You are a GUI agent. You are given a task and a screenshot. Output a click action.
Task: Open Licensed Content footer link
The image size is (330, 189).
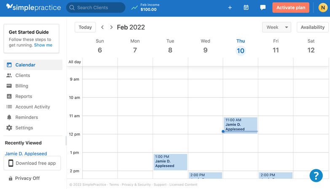[x=183, y=185]
